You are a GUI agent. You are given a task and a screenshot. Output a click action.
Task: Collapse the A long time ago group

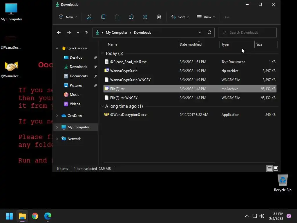[x=102, y=106]
